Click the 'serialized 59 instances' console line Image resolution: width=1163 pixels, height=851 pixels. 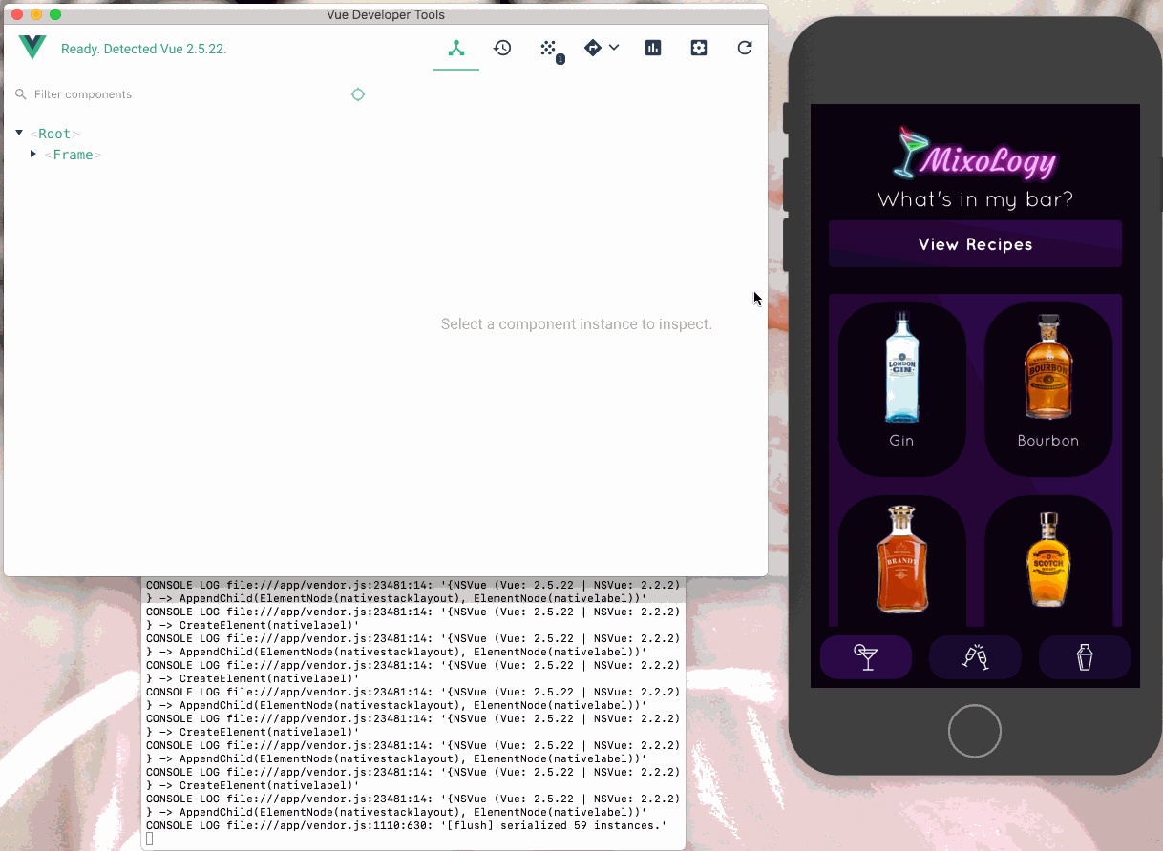pyautogui.click(x=406, y=825)
